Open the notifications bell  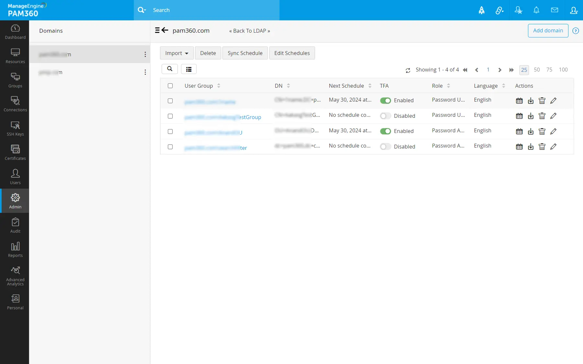click(x=536, y=10)
